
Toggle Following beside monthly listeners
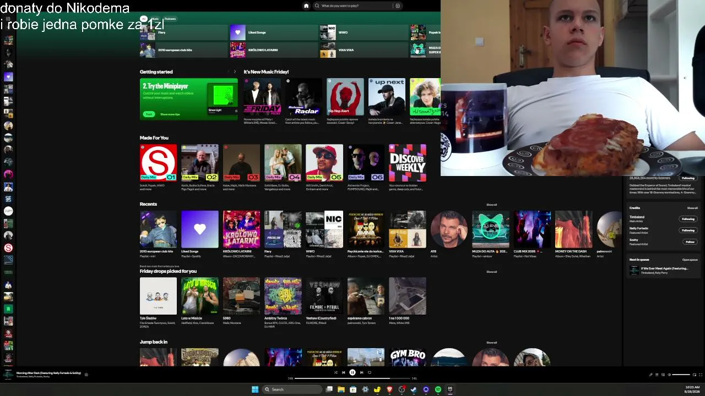pos(688,178)
